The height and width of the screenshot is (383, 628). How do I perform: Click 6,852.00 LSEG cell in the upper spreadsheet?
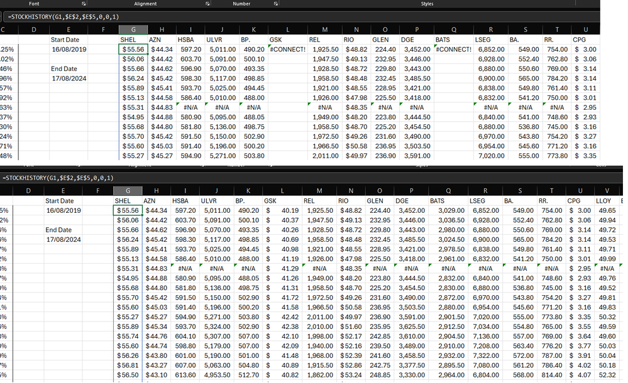click(x=492, y=49)
